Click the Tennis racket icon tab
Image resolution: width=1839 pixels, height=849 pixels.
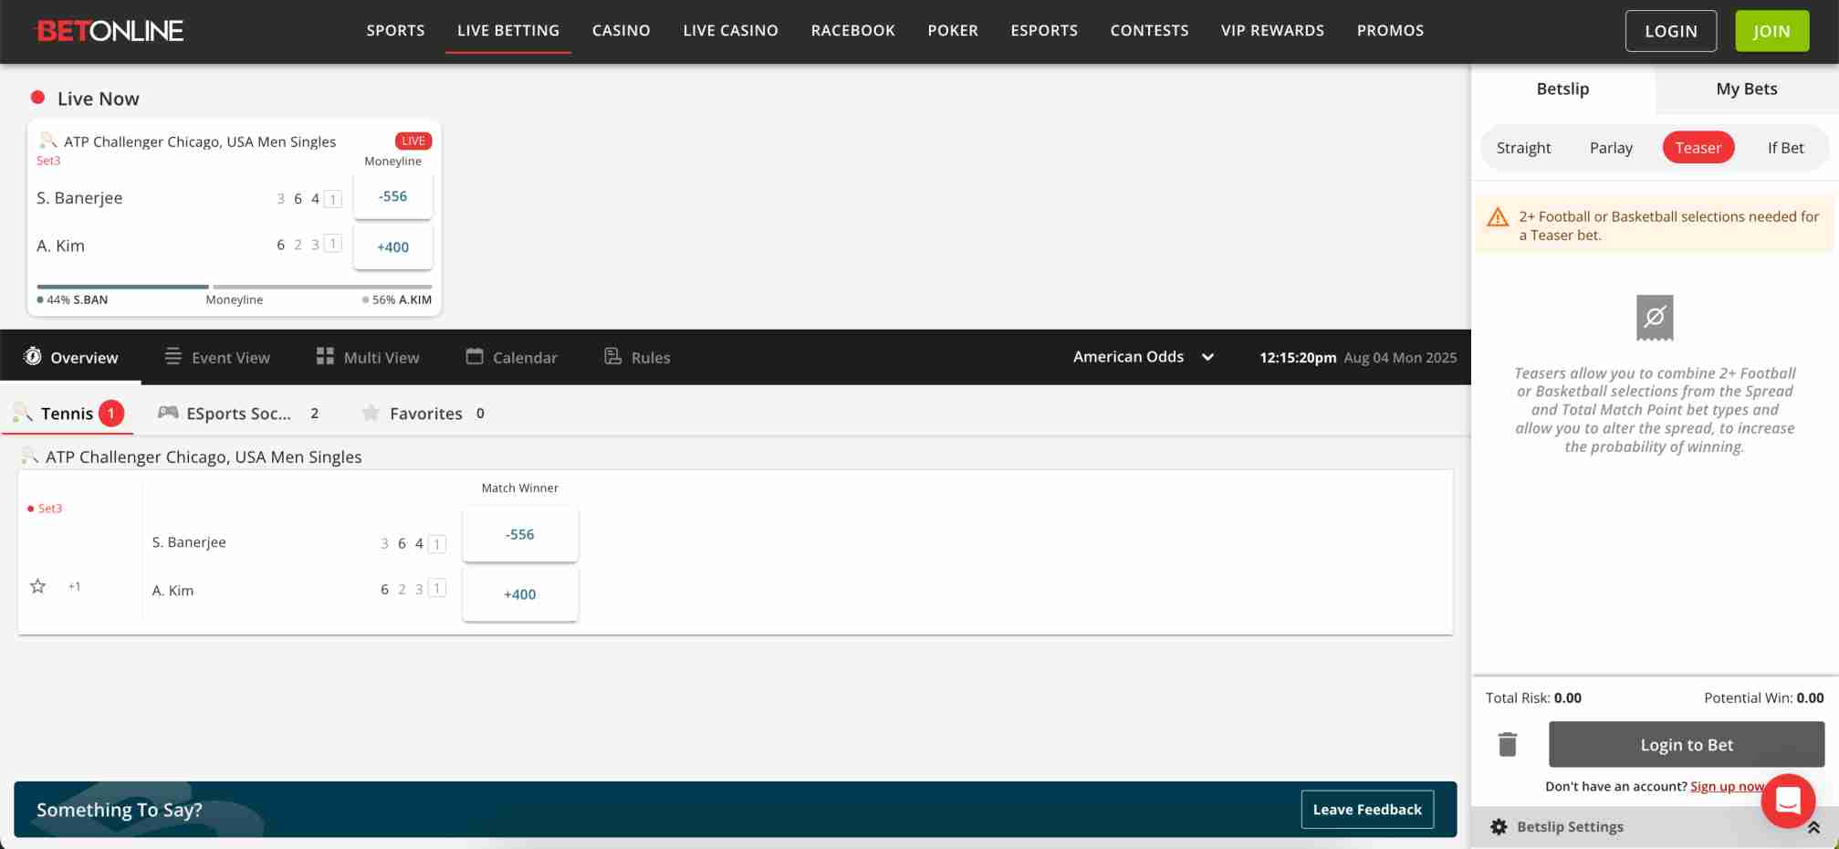[23, 413]
